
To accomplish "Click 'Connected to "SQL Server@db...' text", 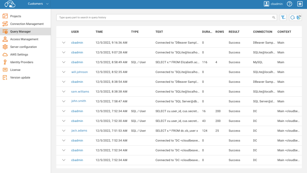I will click(x=177, y=101).
